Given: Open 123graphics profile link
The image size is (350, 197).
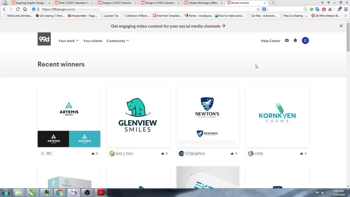Looking at the screenshot, I should [x=195, y=153].
